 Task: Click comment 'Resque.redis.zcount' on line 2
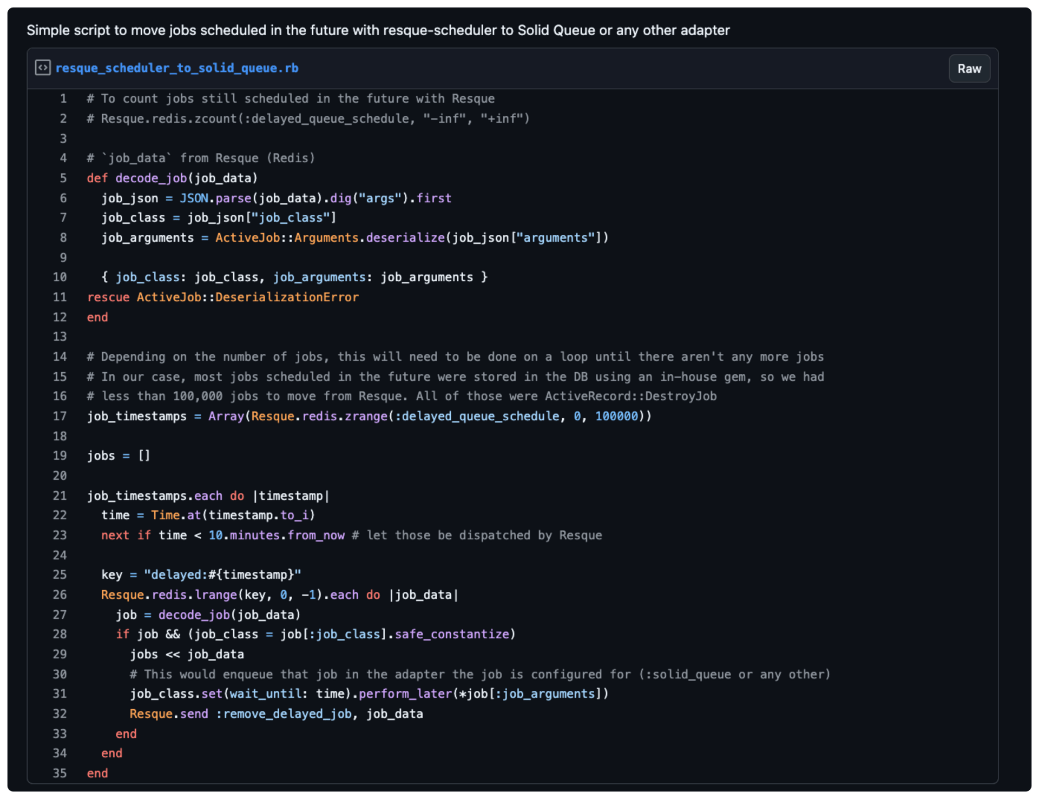tap(169, 119)
